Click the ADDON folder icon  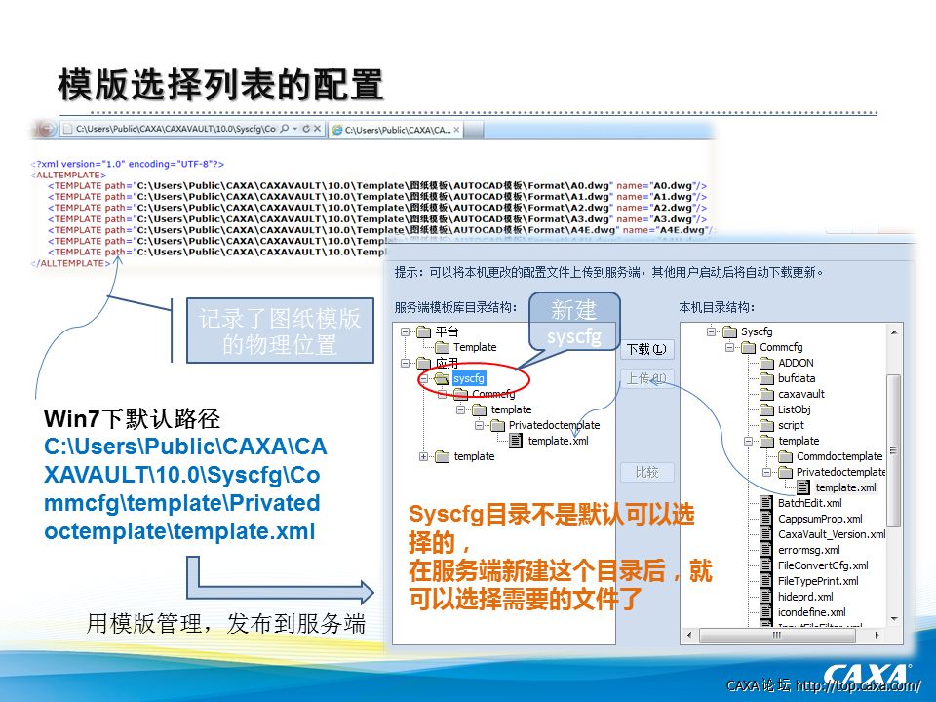click(x=766, y=363)
